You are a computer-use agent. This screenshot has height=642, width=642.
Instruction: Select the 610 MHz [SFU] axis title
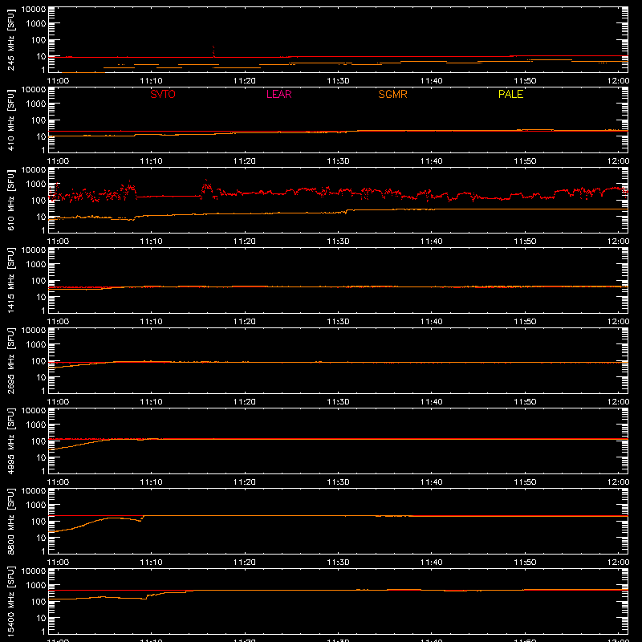click(x=10, y=200)
